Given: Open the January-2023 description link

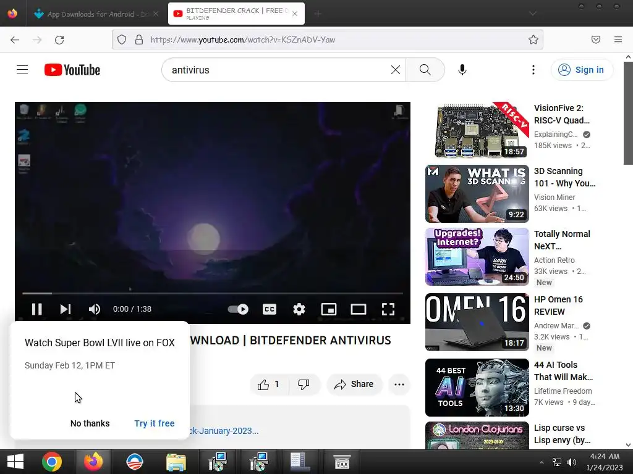Looking at the screenshot, I should [x=224, y=431].
